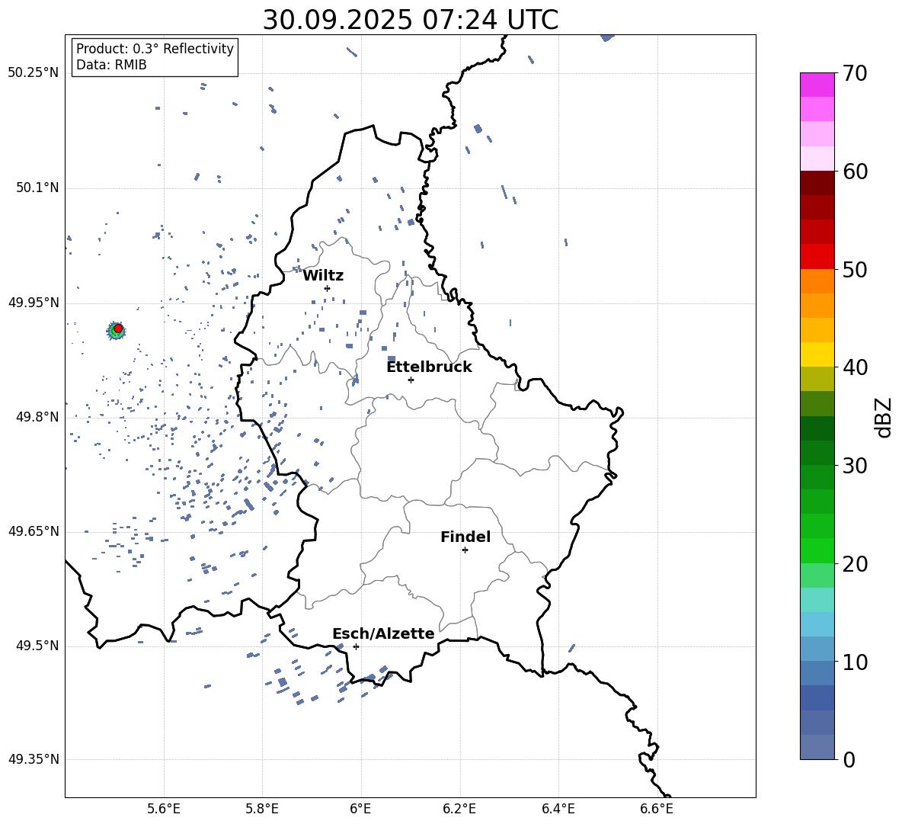The image size is (902, 824).
Task: Click the Esch/Alzette location cross marker
Action: [356, 646]
